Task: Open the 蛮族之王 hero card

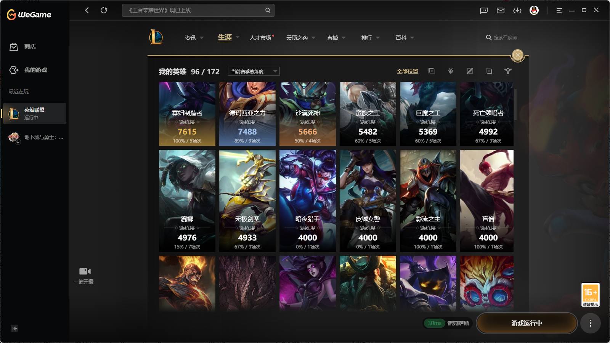Action: (368, 114)
